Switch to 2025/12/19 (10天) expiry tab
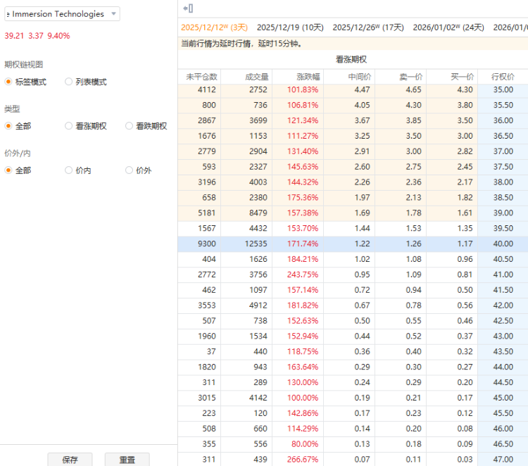Image resolution: width=528 pixels, height=466 pixels. pos(290,27)
